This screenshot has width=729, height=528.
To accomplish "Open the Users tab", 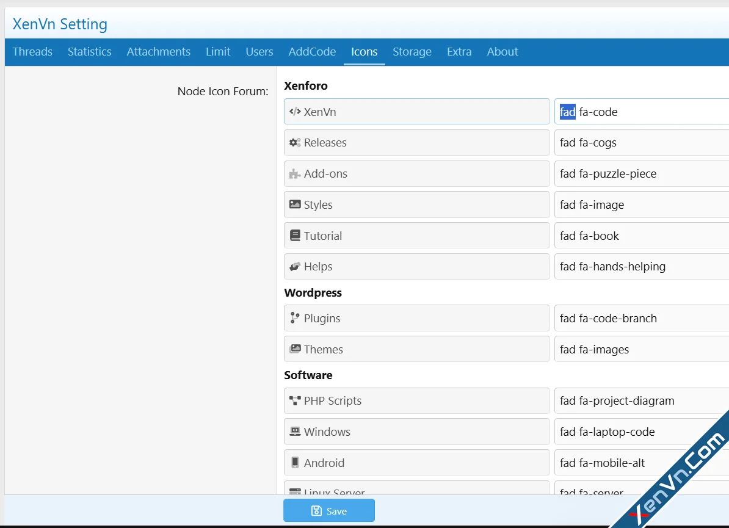I will (x=259, y=52).
